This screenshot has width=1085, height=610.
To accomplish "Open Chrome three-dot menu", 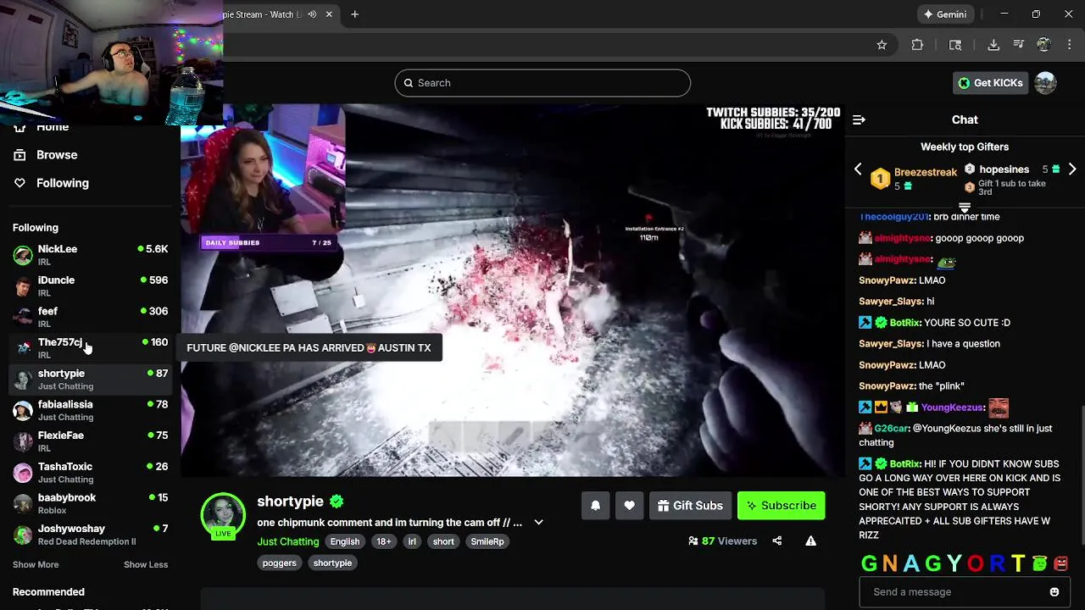I will [x=1069, y=45].
